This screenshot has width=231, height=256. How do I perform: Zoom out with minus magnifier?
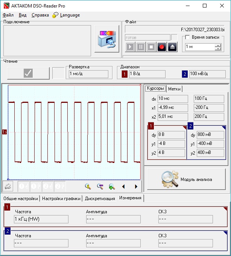tap(100, 187)
